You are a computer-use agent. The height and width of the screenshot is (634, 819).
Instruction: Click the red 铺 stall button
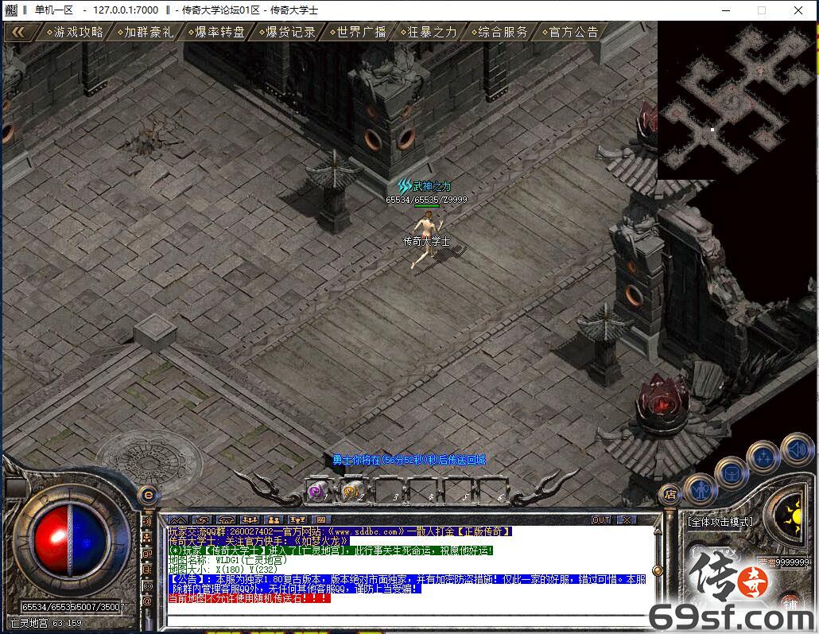tap(790, 605)
